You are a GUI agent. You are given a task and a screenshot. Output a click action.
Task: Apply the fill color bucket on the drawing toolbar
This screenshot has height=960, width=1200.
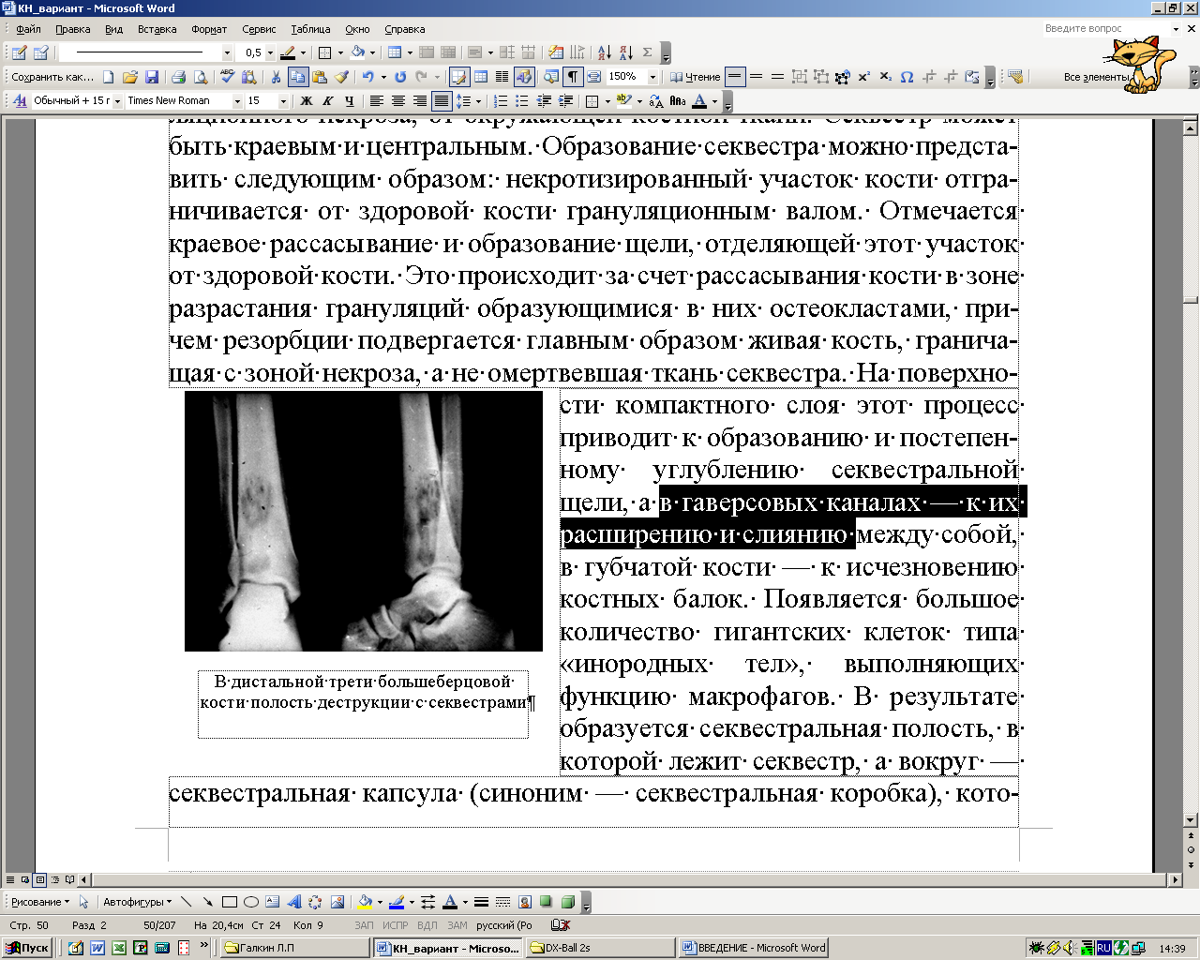coord(366,902)
